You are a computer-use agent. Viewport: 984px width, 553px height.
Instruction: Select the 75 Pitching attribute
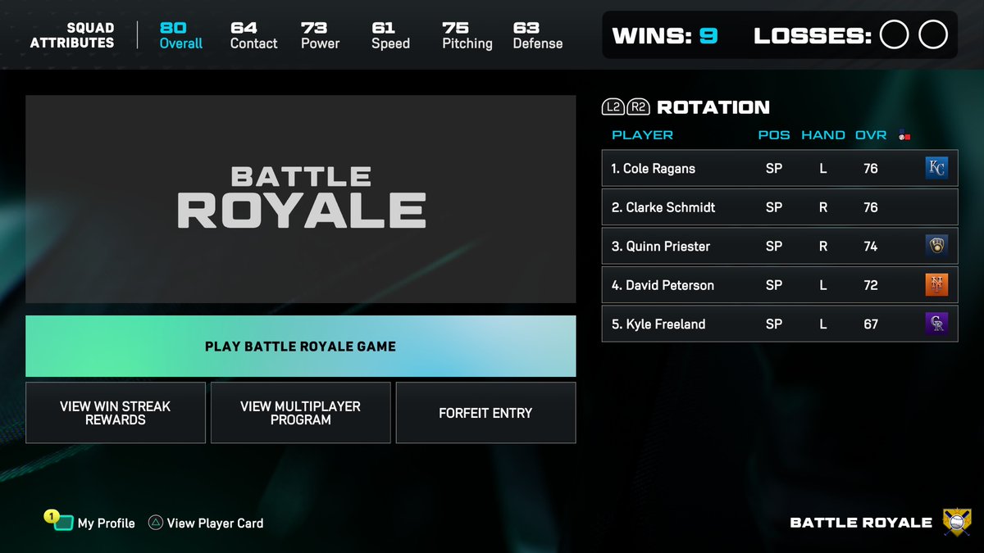[x=467, y=35]
